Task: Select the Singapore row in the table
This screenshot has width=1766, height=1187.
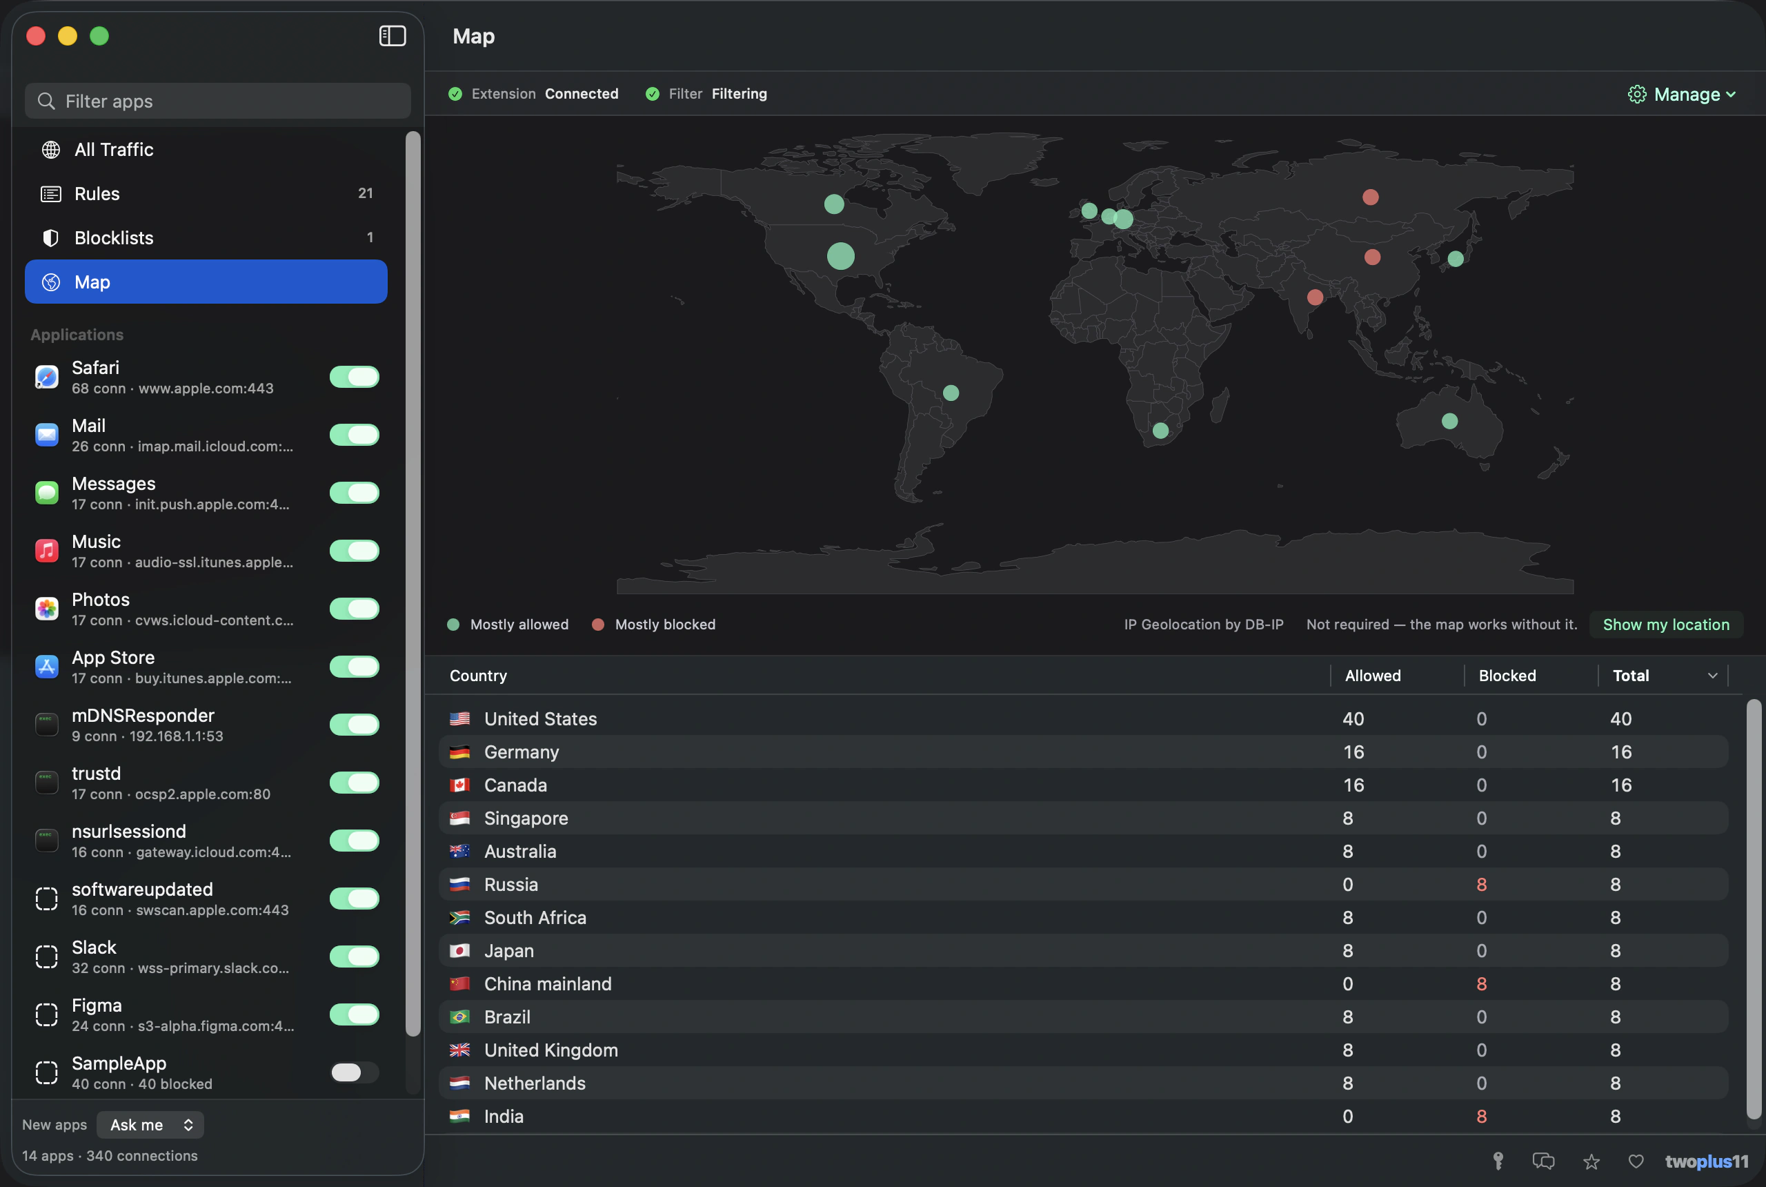Action: (x=1084, y=818)
